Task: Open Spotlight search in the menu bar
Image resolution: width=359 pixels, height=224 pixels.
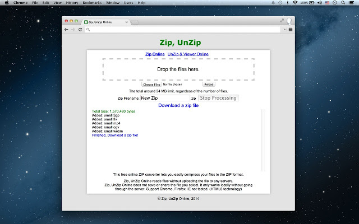Action: click(343, 3)
